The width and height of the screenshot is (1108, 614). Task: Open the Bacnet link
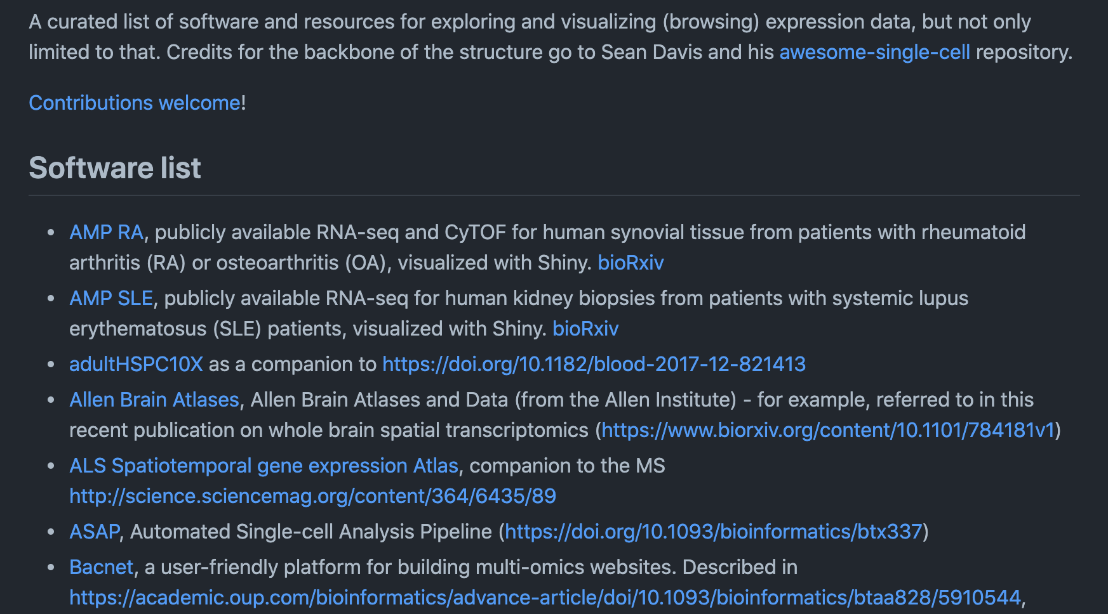[x=101, y=567]
